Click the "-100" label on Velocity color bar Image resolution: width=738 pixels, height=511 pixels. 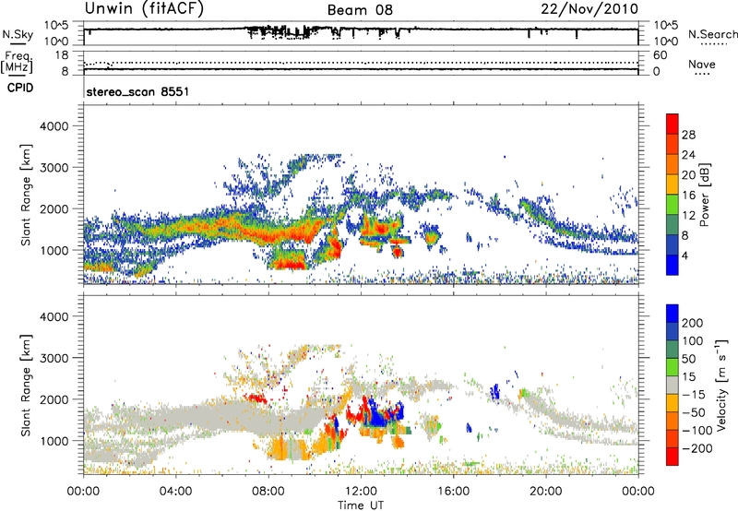point(696,431)
